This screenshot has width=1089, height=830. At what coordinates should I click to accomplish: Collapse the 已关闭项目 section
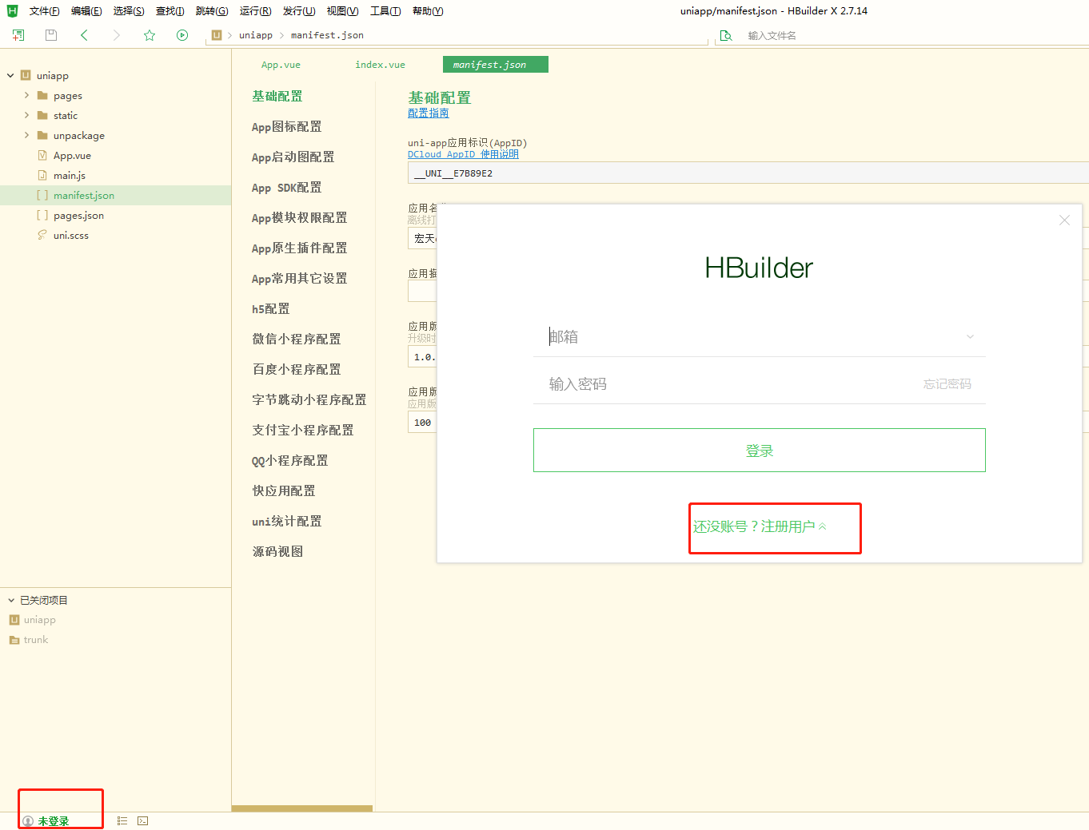[x=11, y=600]
